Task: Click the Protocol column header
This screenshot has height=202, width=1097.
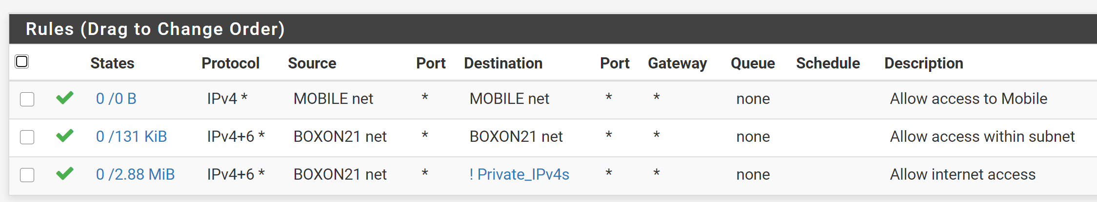Action: point(230,63)
